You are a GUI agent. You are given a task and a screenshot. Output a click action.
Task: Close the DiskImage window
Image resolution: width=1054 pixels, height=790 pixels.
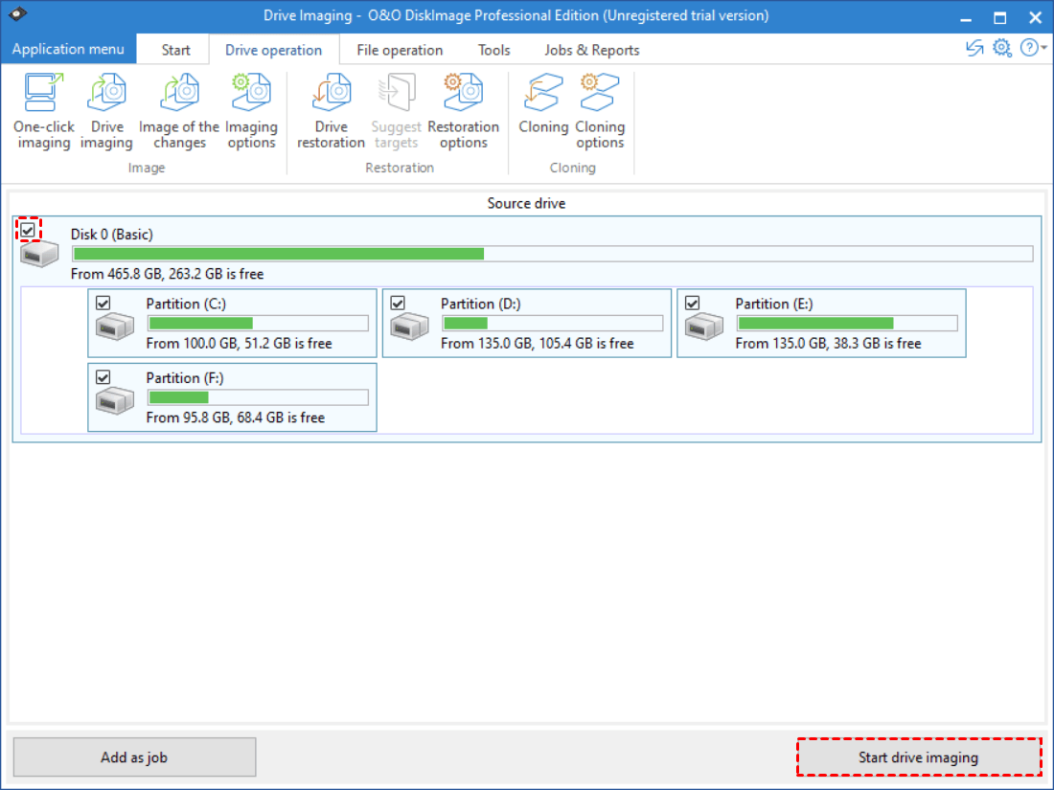tap(1035, 17)
